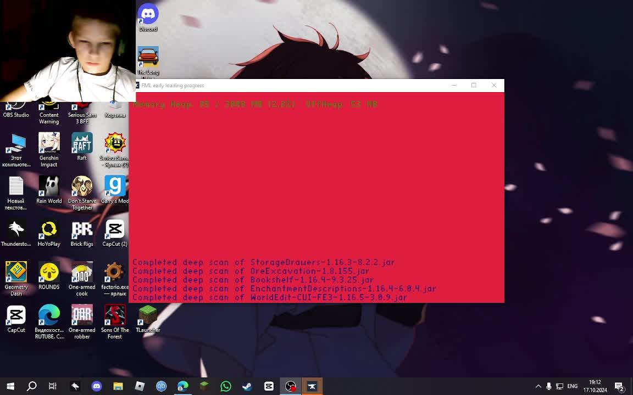Minimize the FML early loading progress window

[454, 86]
